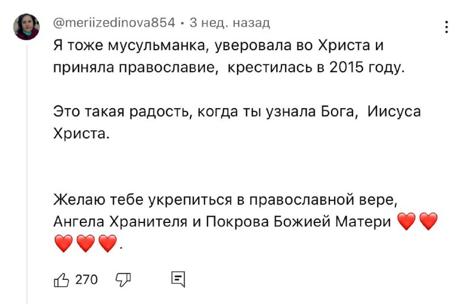Screen dimensions: 473x304
Task: Click the word 'Иисуса' in the comment
Action: tap(394, 112)
